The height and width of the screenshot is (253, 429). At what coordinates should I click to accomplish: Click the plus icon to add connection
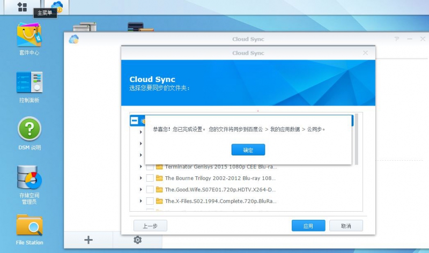coord(88,240)
